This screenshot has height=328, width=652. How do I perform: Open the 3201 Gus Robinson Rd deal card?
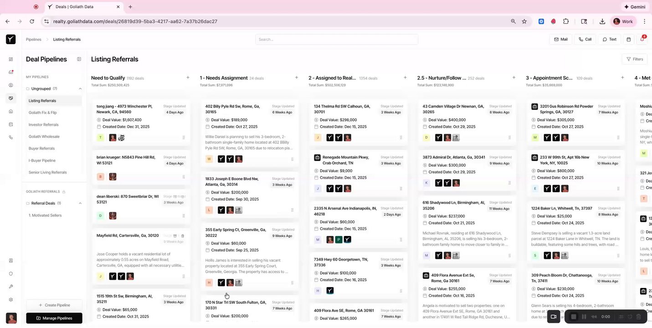pyautogui.click(x=576, y=122)
